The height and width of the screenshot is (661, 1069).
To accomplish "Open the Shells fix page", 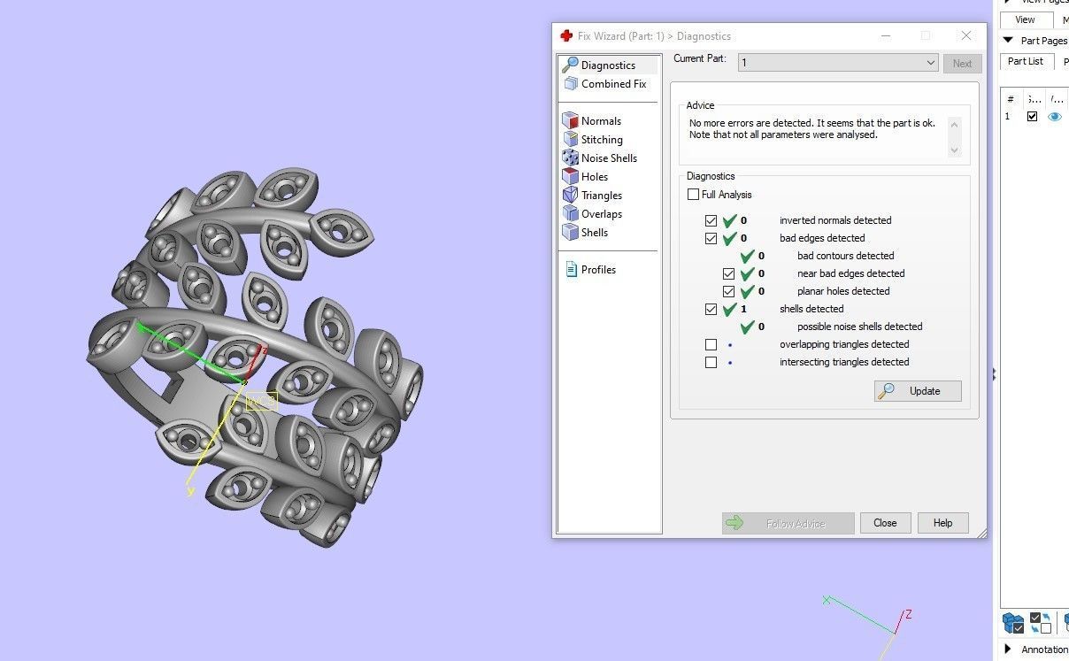I will pyautogui.click(x=586, y=233).
